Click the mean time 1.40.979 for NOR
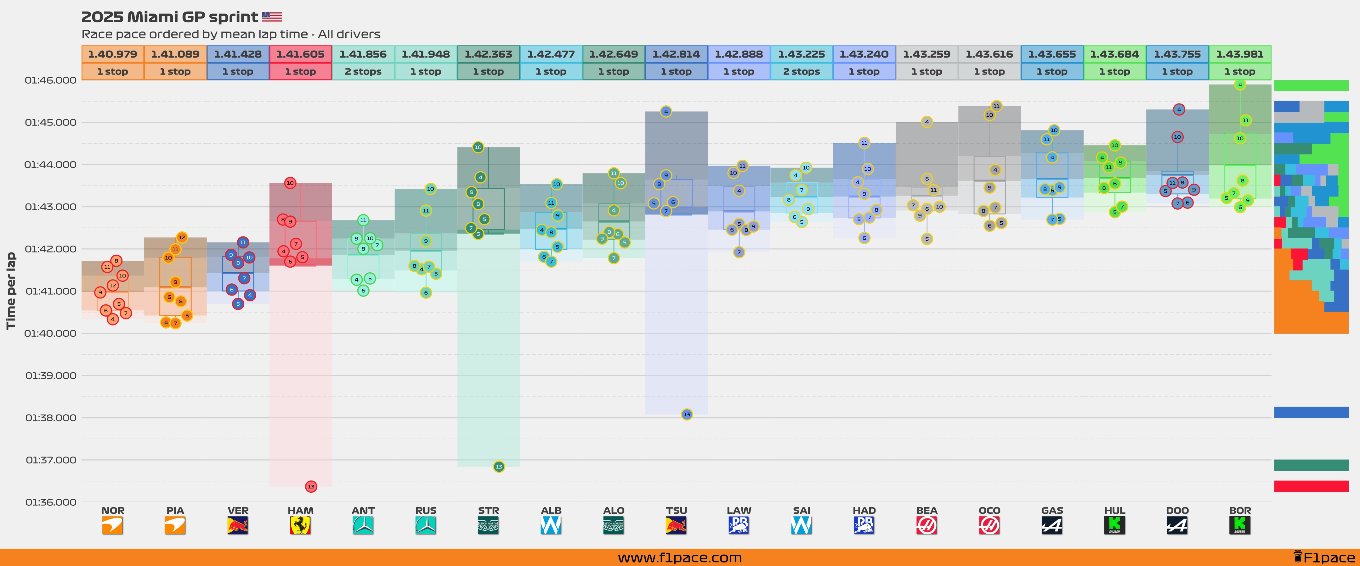Screen dimensions: 1360x566 (x=112, y=54)
